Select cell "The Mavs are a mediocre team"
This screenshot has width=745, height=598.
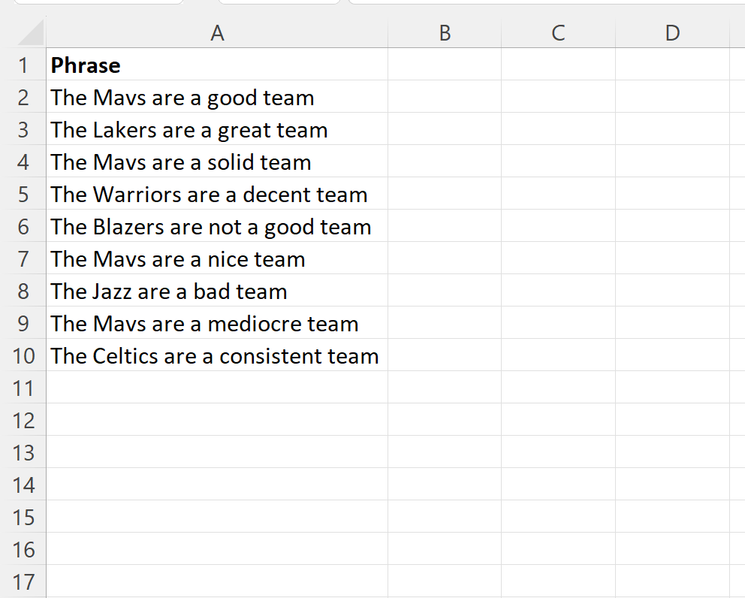point(205,324)
